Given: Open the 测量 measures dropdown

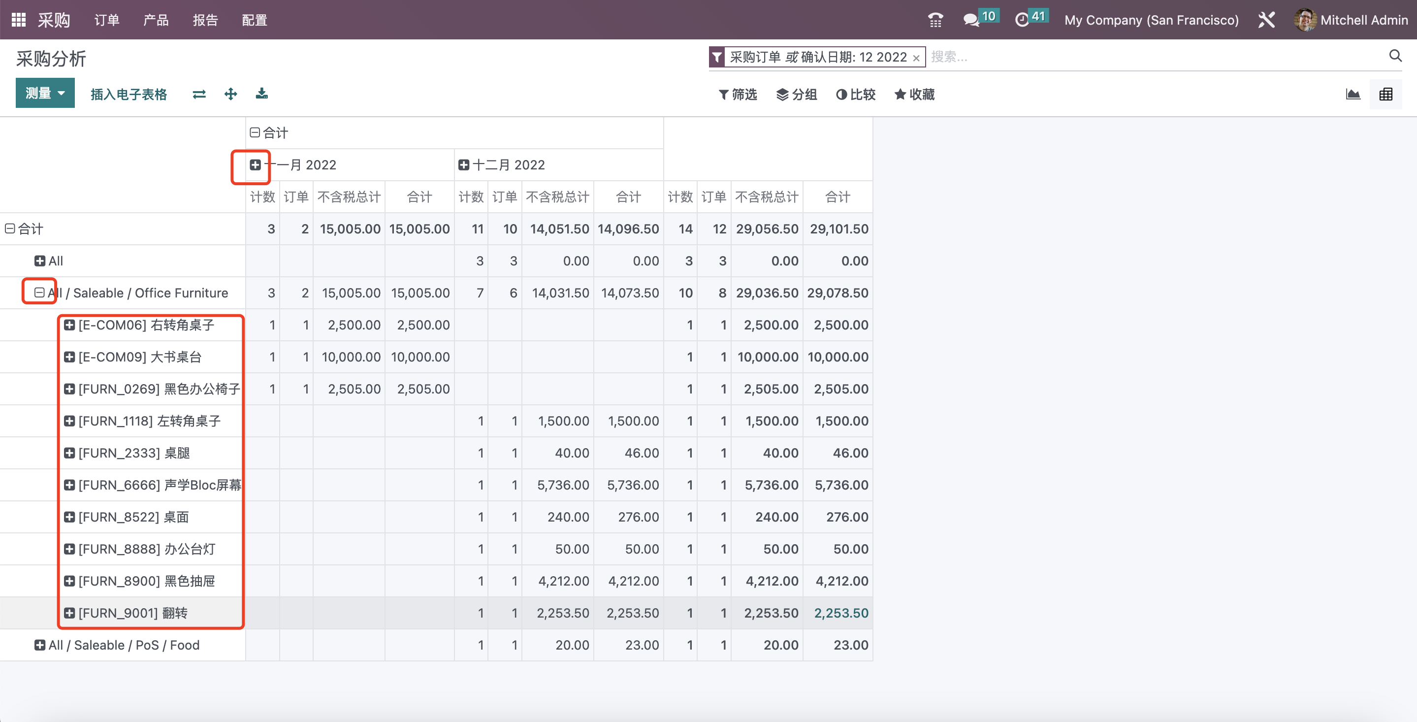Looking at the screenshot, I should [x=45, y=93].
